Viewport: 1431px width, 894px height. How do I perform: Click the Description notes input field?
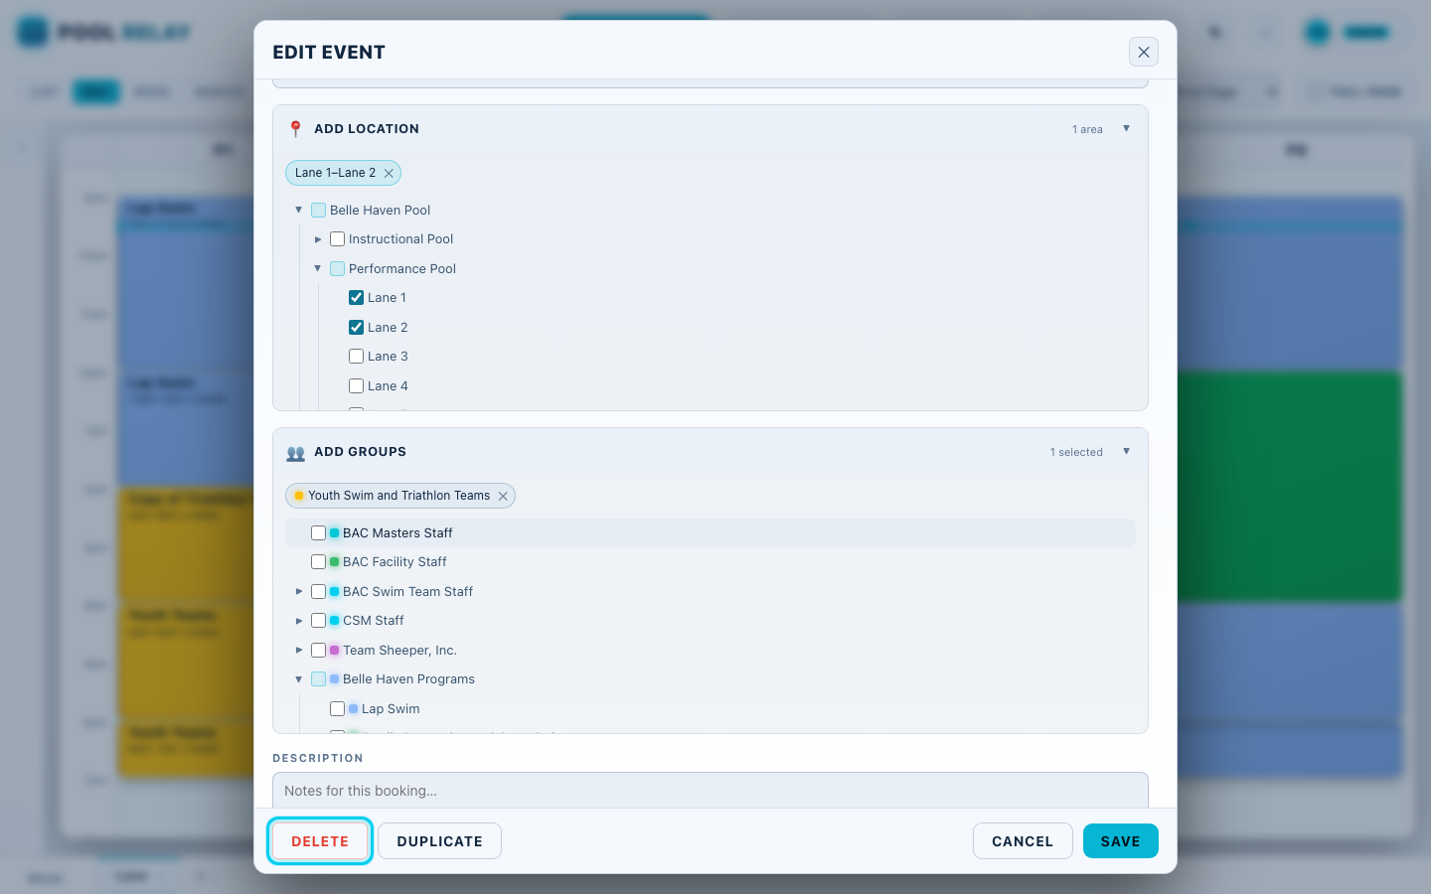(711, 791)
